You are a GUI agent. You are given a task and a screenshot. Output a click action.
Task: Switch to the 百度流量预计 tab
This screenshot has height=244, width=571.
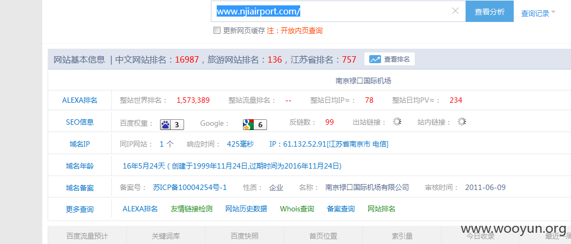pos(87,236)
